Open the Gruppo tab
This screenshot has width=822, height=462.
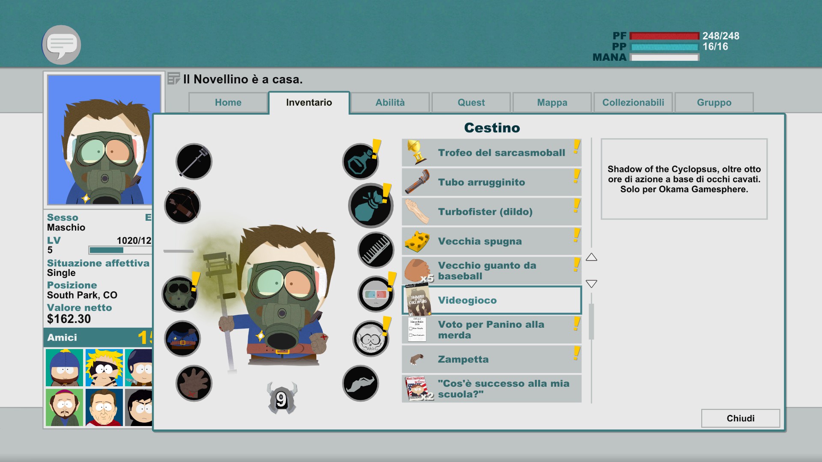[714, 103]
